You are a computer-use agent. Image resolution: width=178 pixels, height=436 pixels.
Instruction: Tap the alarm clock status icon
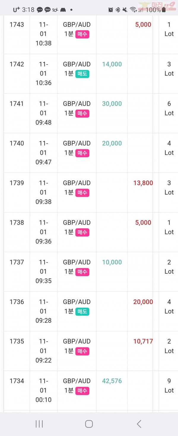[111, 10]
